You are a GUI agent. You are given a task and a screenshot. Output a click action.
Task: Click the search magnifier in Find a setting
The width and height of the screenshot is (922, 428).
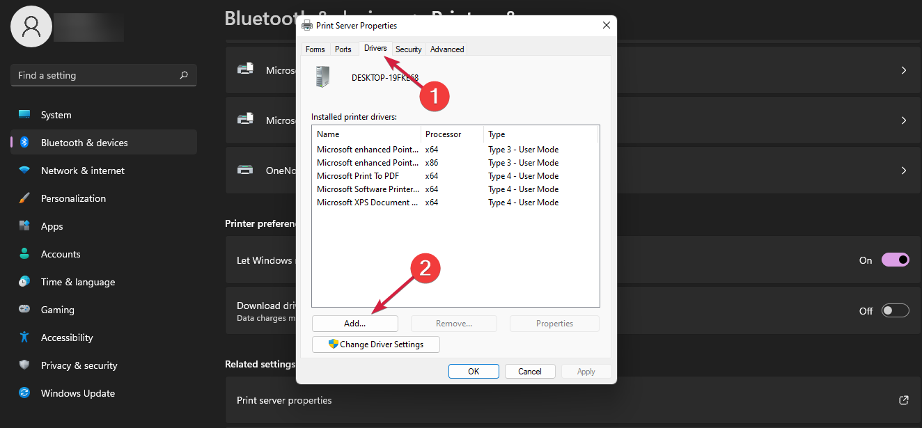[184, 75]
